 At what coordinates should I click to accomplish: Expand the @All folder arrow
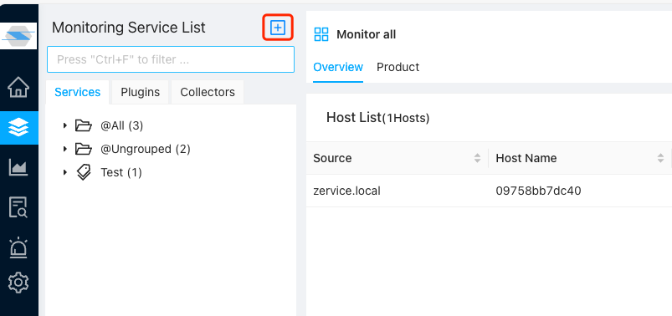tap(65, 125)
